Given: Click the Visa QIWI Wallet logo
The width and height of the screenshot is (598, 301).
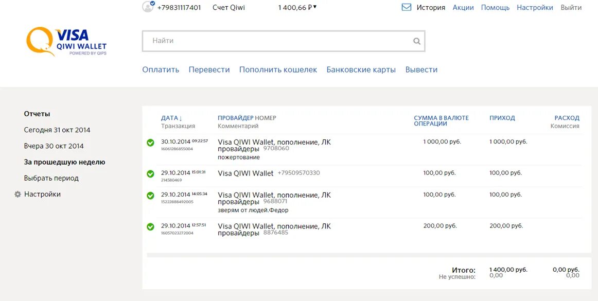Looking at the screenshot, I should (x=66, y=41).
